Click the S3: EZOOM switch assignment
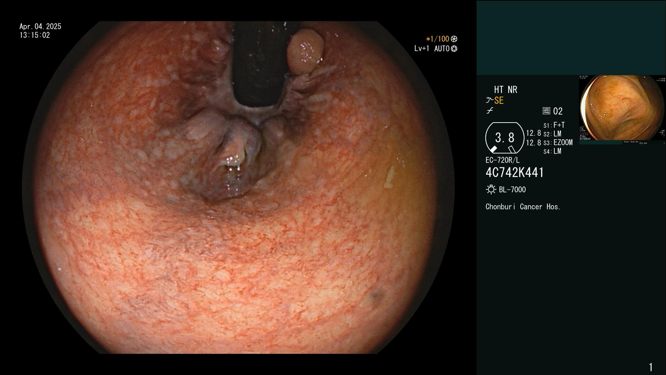 click(x=558, y=142)
